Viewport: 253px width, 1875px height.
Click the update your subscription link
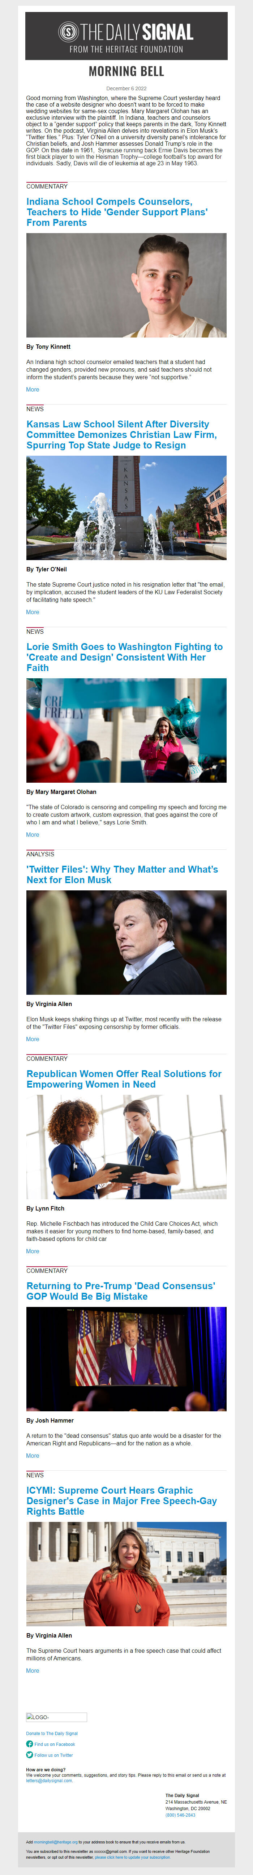(x=133, y=1857)
